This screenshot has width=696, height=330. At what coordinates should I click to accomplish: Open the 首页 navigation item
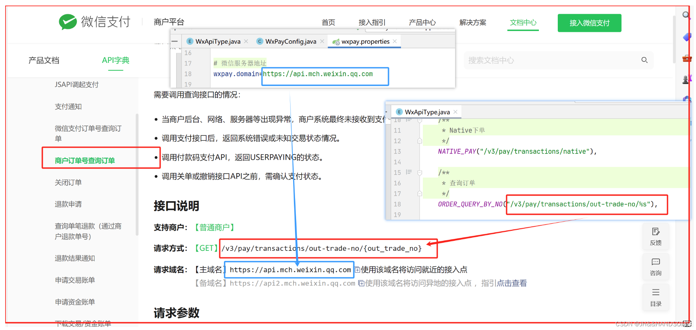[328, 23]
